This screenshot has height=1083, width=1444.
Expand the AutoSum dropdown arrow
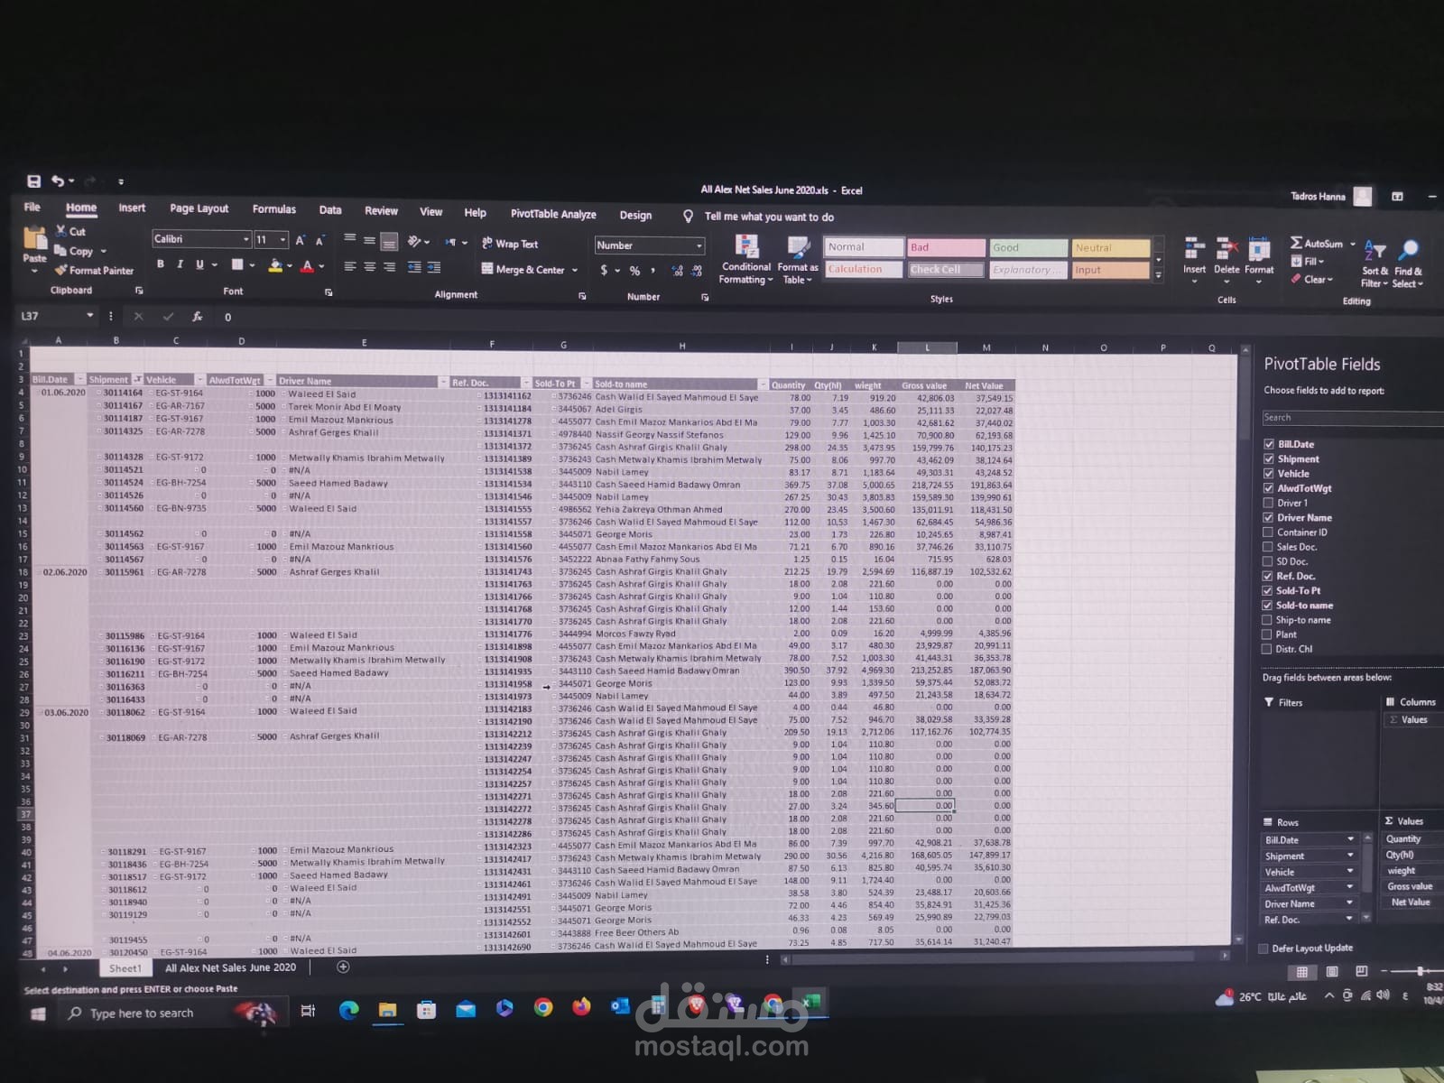[x=1353, y=244]
